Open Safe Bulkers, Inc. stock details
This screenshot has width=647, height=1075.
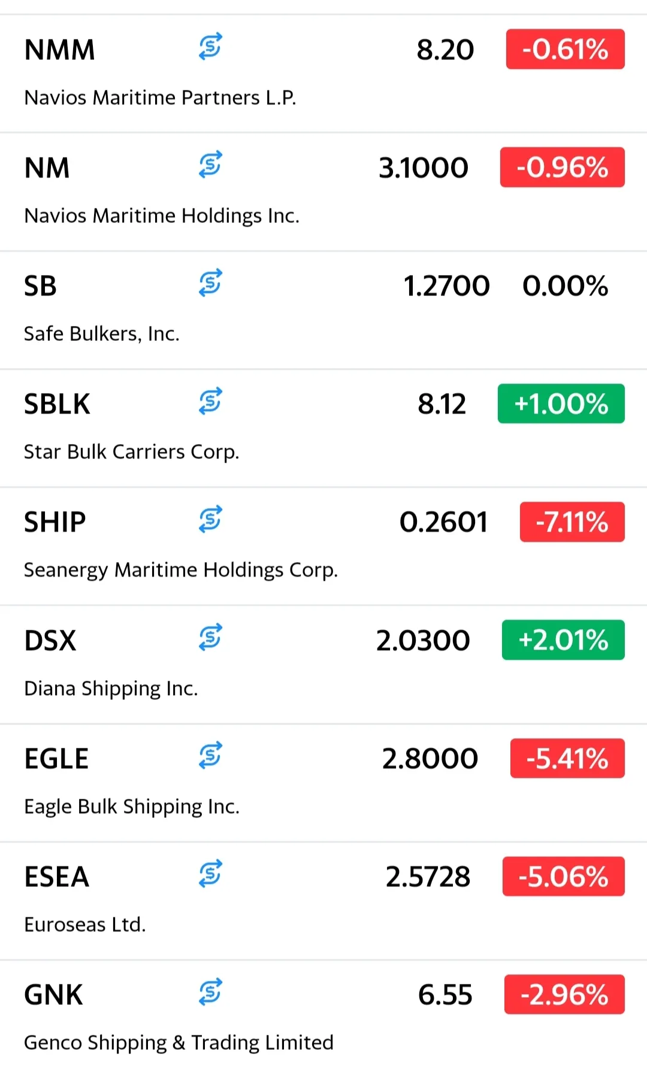pyautogui.click(x=102, y=334)
